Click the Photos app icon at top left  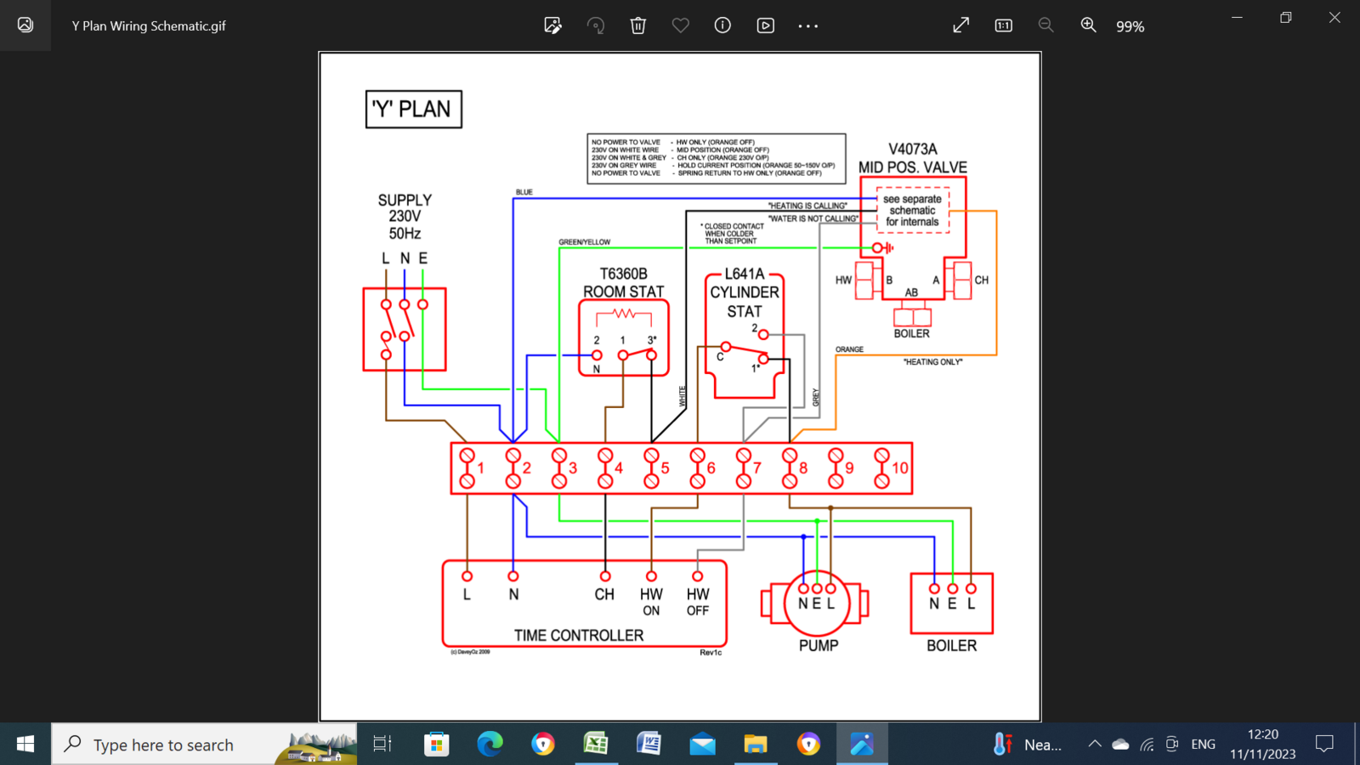click(25, 25)
